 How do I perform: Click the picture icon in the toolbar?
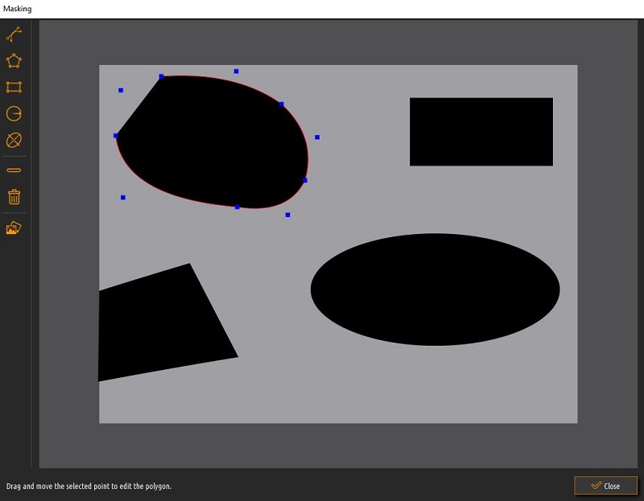click(x=14, y=228)
